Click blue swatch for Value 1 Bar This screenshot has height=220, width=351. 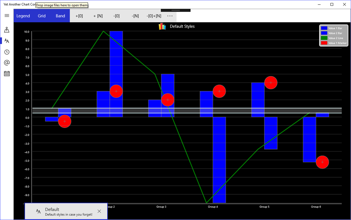tap(324, 28)
